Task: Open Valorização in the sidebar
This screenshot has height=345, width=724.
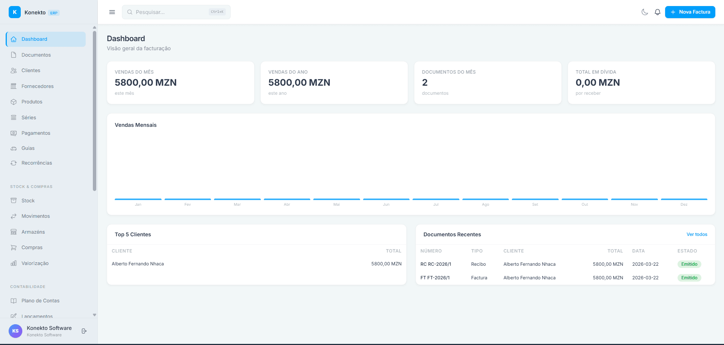Action: (46, 263)
